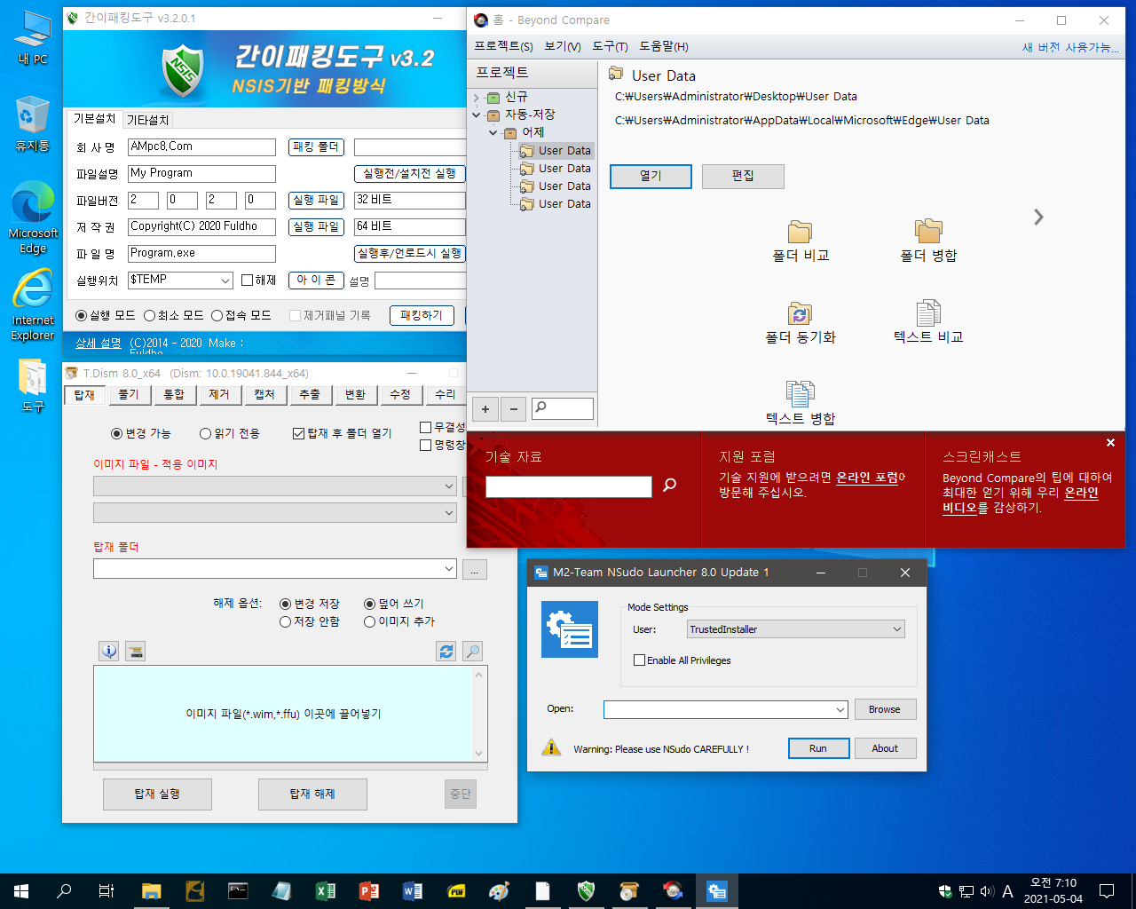
Task: Open the NSudo User TrustedInstaller dropdown
Action: [897, 629]
